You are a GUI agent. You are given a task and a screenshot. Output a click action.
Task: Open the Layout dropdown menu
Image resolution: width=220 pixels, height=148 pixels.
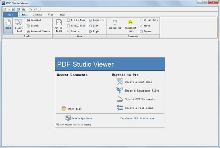pyautogui.click(x=97, y=20)
